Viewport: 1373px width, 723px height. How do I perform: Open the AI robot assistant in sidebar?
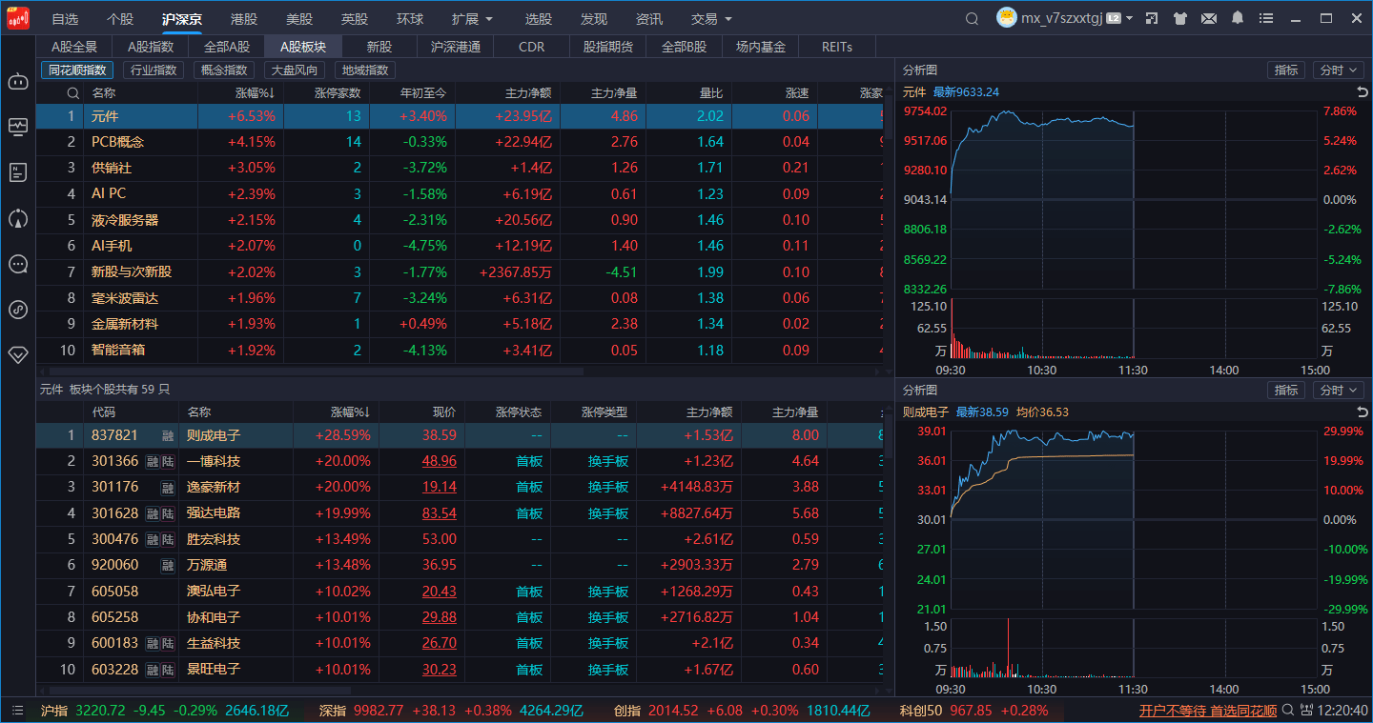coord(18,81)
